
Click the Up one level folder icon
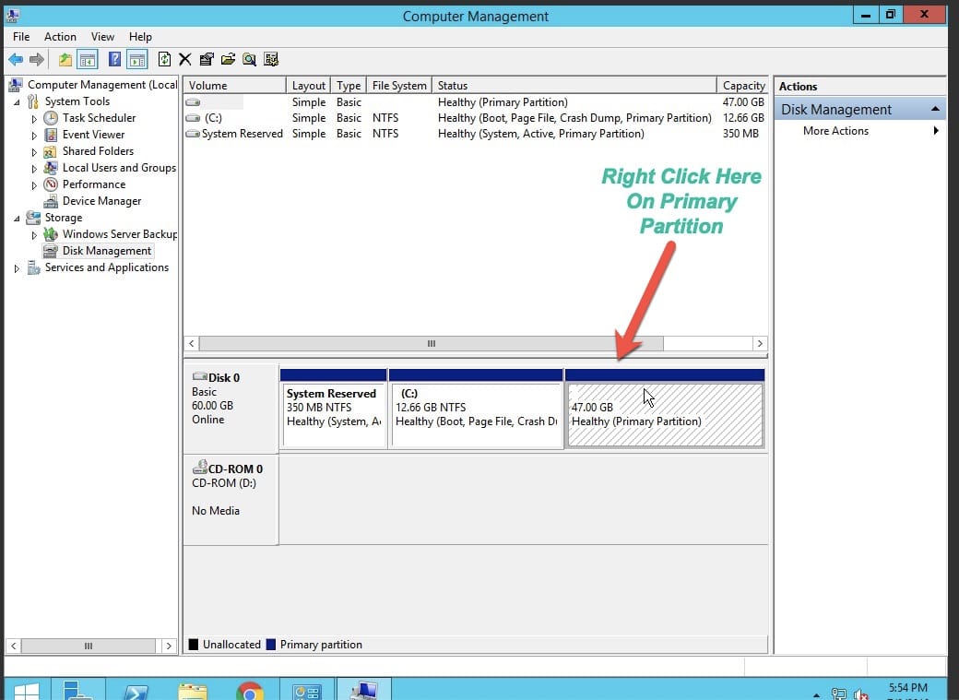click(x=65, y=60)
